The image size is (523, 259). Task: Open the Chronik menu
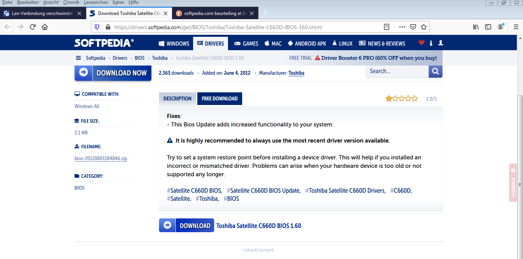click(71, 3)
